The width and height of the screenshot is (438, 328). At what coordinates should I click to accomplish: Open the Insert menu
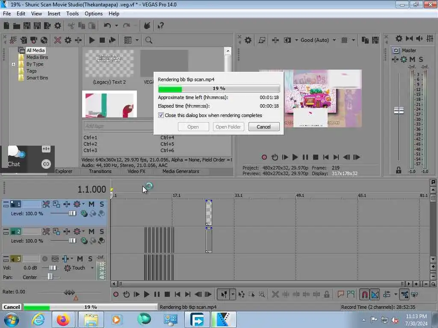click(54, 14)
